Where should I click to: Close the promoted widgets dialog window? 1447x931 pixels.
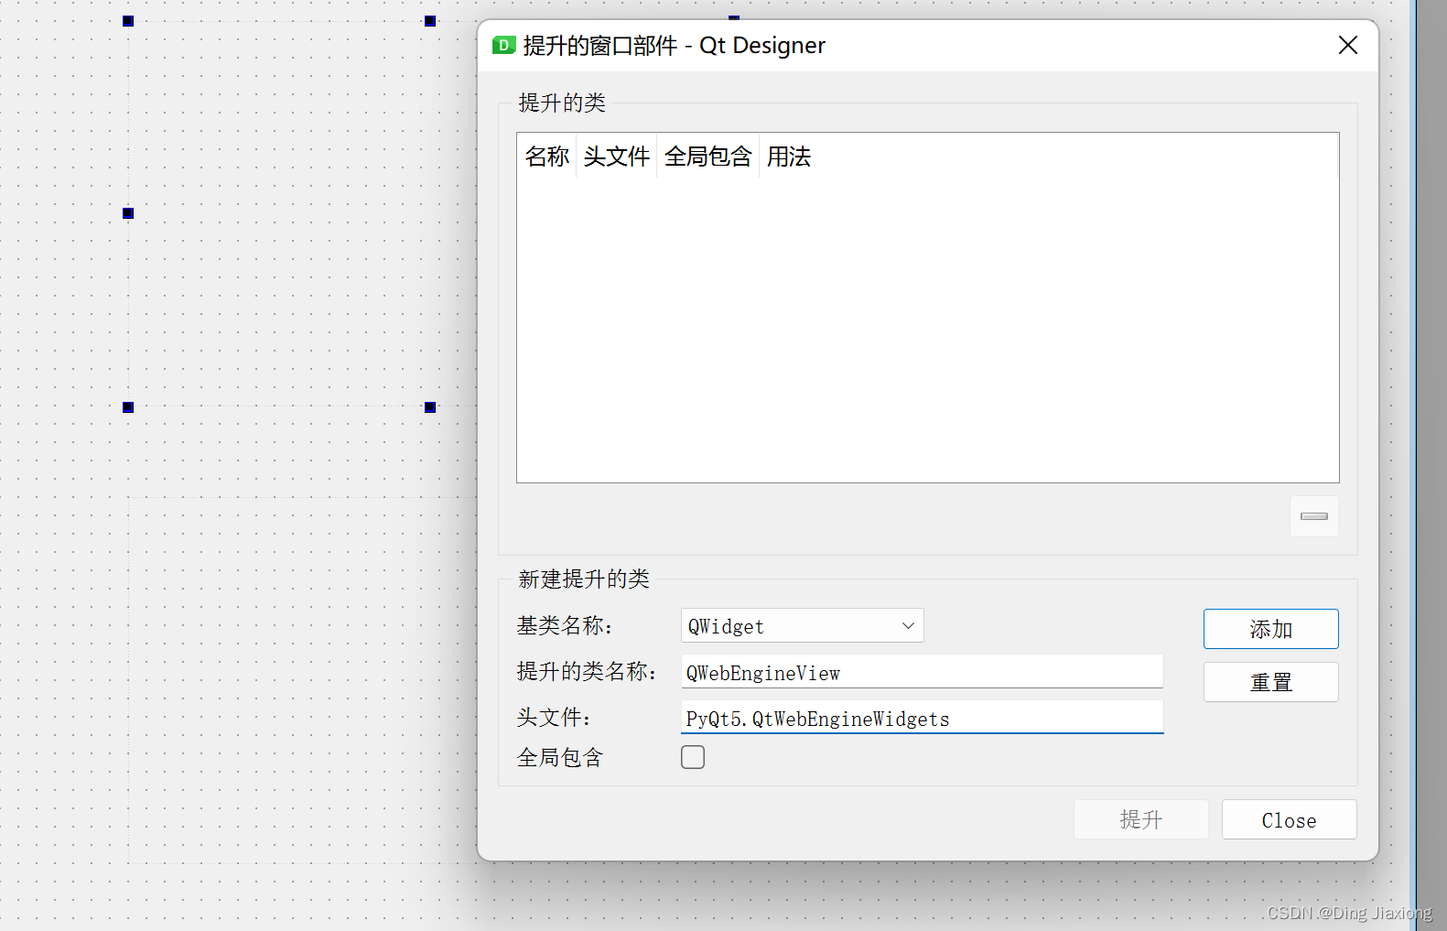[1347, 45]
